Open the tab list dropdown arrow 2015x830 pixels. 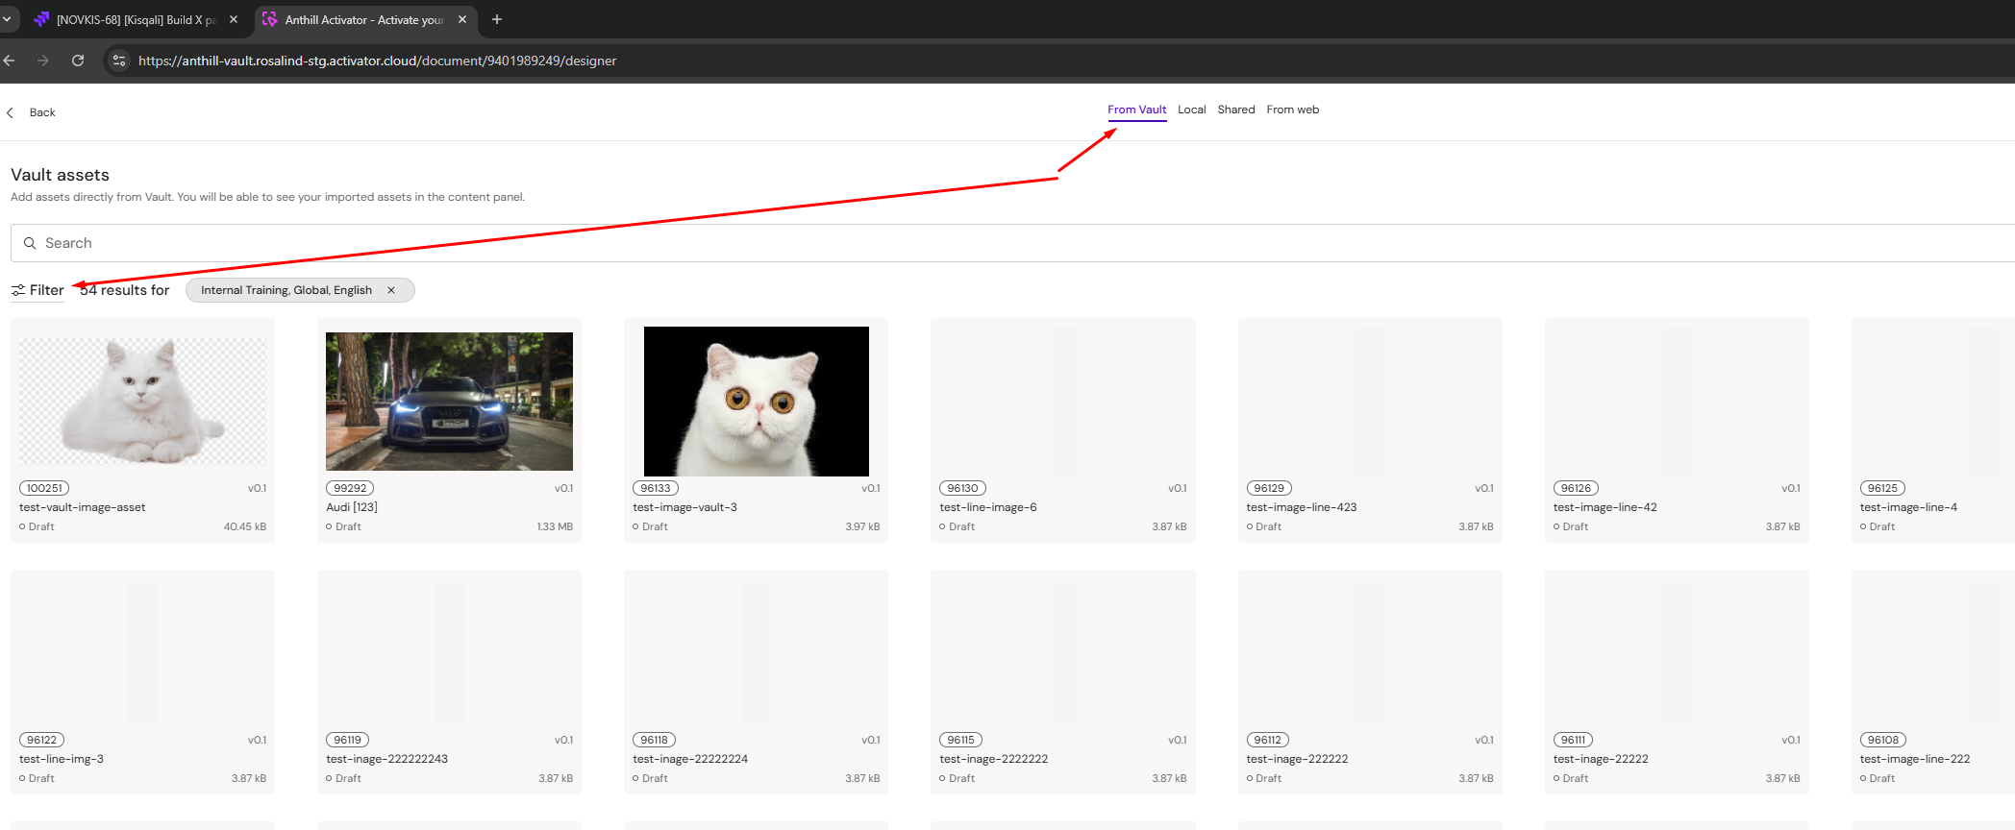(7, 19)
